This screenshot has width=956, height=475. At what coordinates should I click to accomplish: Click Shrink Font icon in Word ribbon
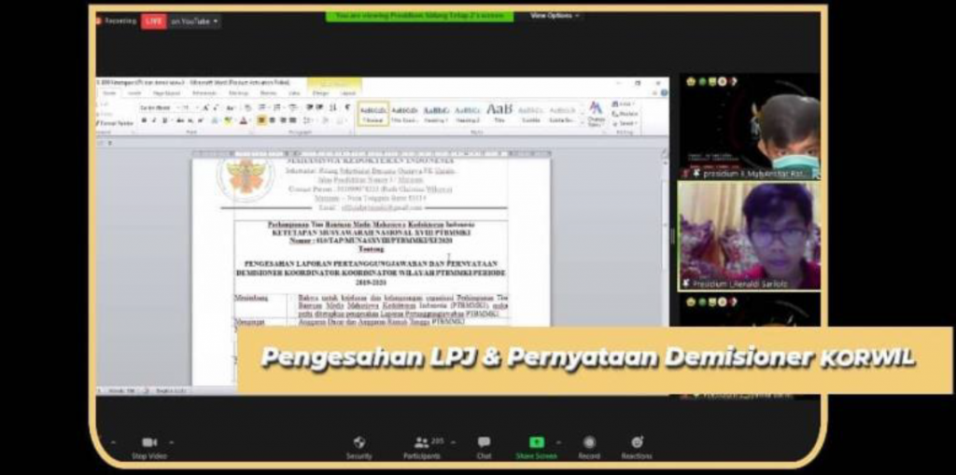pos(216,108)
